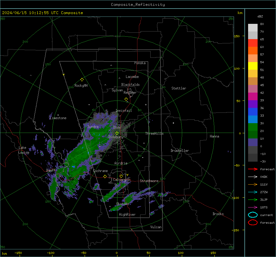Viewport: 276px width, 257px height.
Task: Click the white plus marker west of Hanna
Action: [x=173, y=123]
